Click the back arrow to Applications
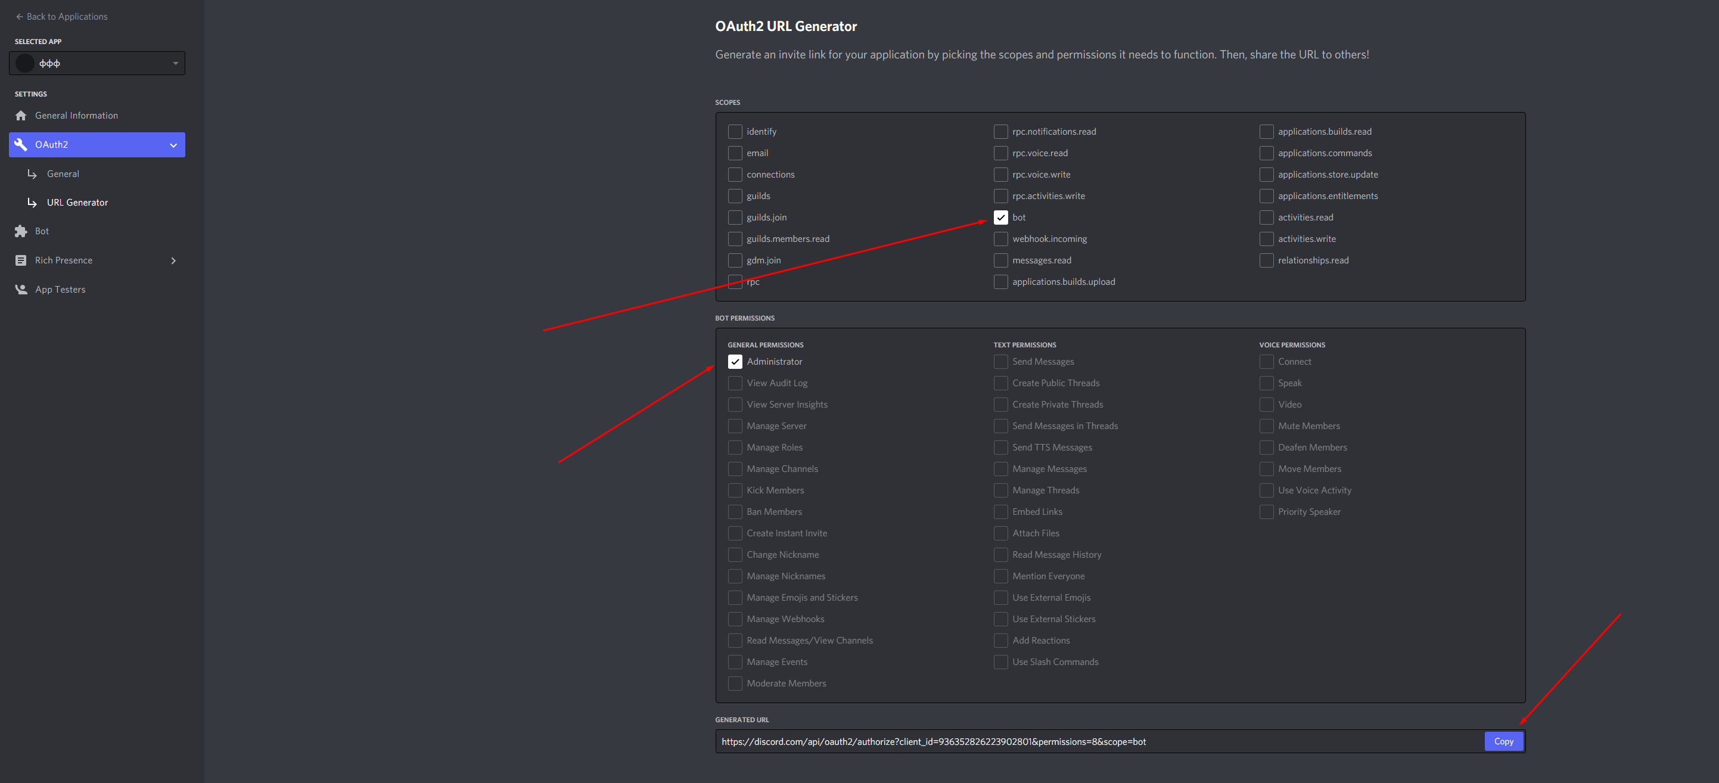Image resolution: width=1719 pixels, height=783 pixels. pos(18,17)
